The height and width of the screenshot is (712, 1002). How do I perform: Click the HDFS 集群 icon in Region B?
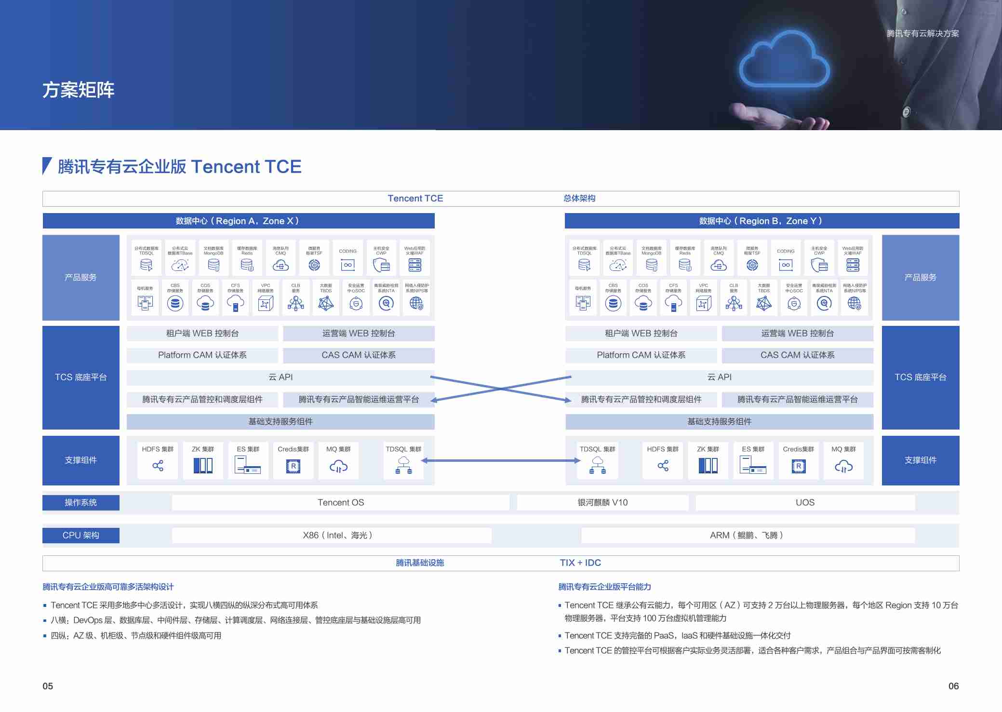pyautogui.click(x=663, y=466)
